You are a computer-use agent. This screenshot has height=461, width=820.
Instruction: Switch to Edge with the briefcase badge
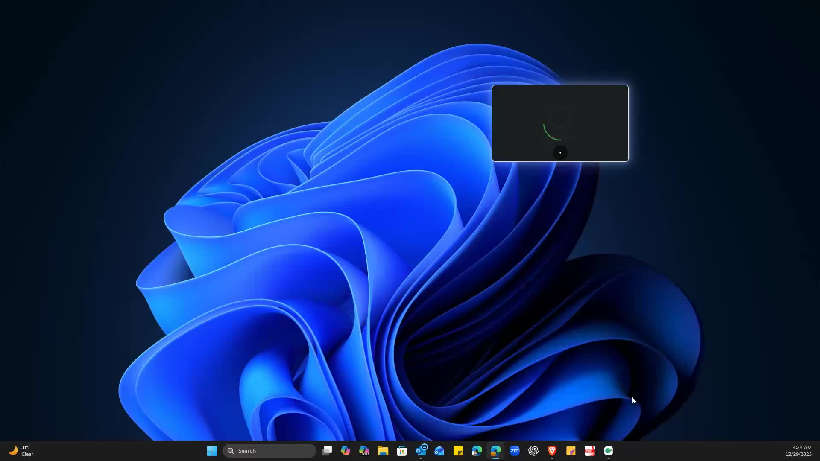point(496,451)
